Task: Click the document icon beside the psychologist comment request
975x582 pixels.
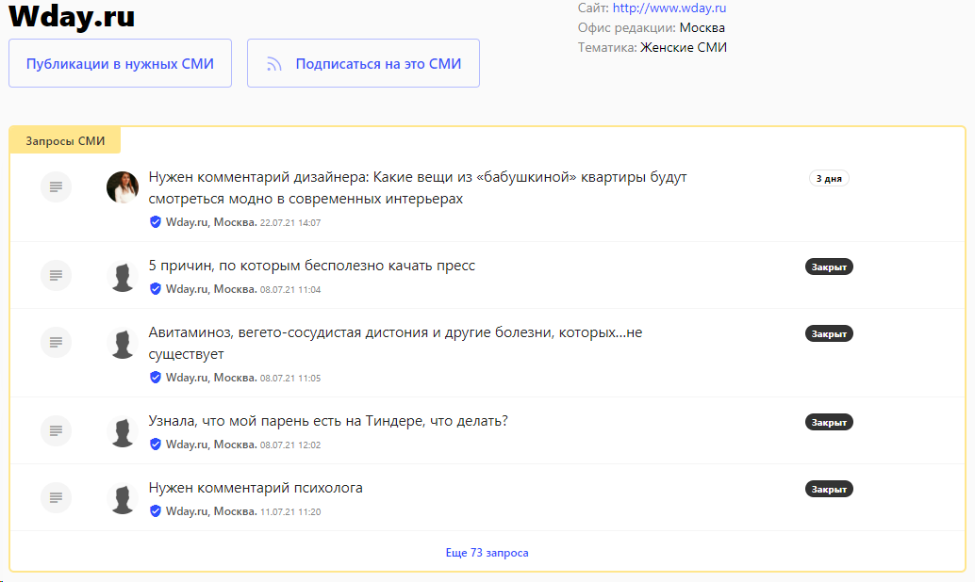Action: point(56,497)
